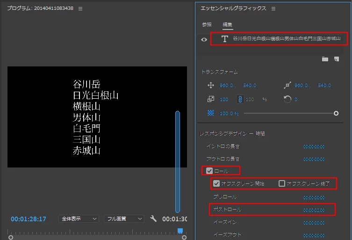Click the T text-layer type icon

[225, 39]
